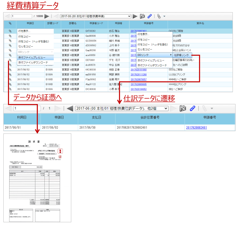The height and width of the screenshot is (225, 238).
Task: Open application number link 2017620111268
Action: [x=138, y=75]
